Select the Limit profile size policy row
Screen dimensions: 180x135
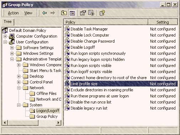121,84
